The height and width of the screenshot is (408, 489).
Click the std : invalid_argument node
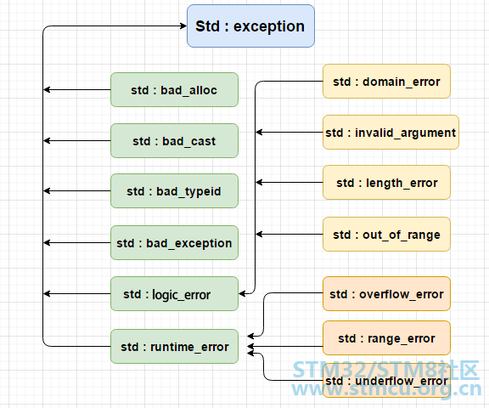(391, 133)
